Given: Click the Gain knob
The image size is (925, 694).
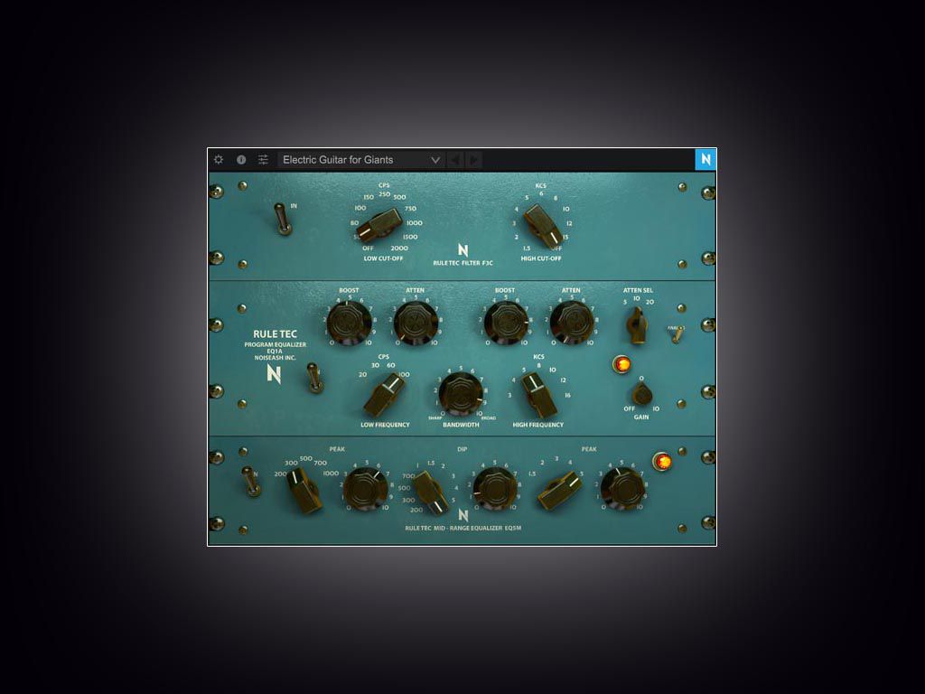Looking at the screenshot, I should pos(641,394).
